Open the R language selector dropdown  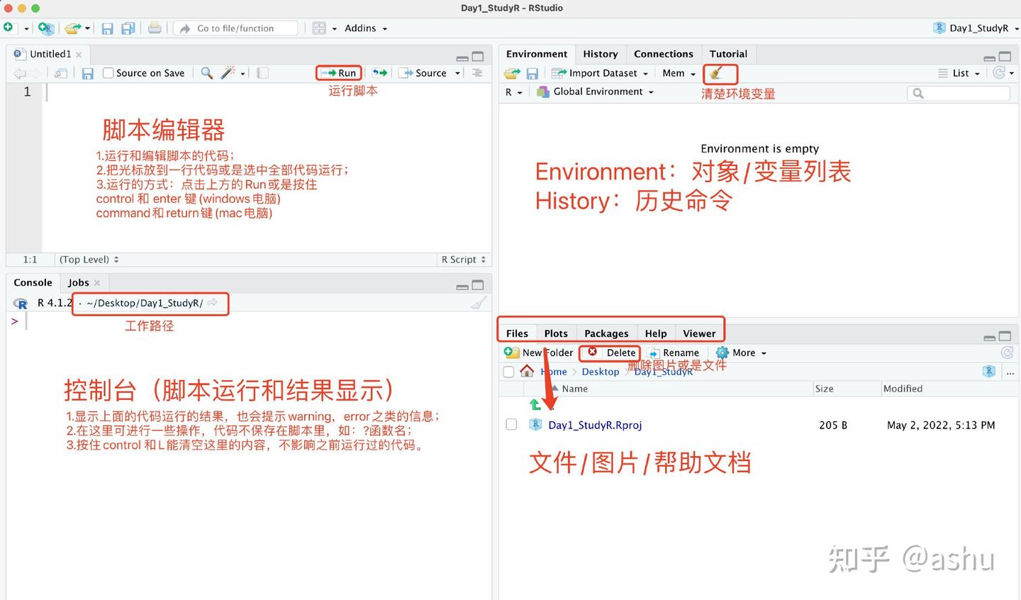[513, 92]
